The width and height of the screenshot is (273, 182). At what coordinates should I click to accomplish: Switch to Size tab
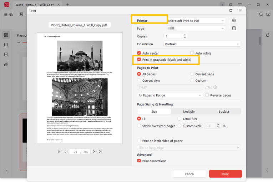154,111
